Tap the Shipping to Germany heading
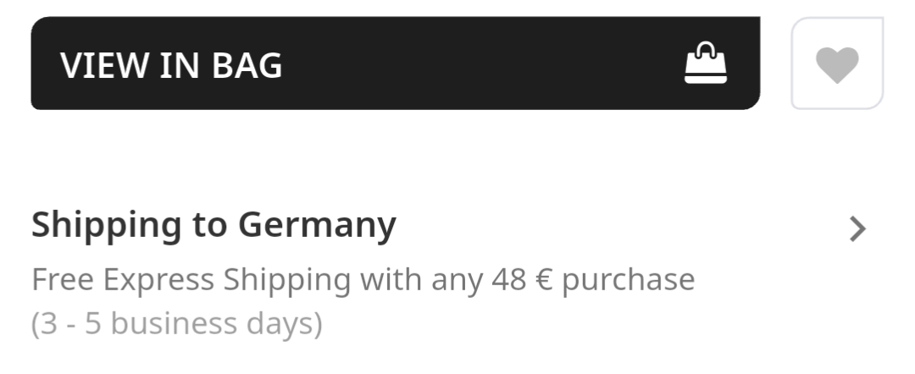The image size is (915, 374). (213, 225)
